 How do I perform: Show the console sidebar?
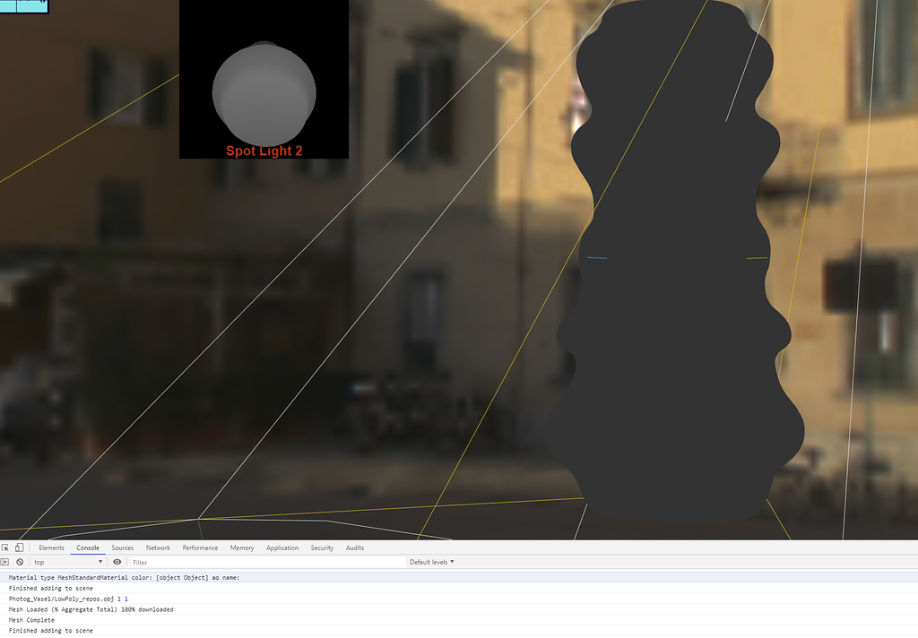pos(7,562)
